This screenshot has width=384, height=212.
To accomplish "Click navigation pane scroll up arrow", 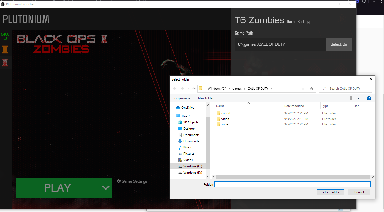I will coord(208,105).
